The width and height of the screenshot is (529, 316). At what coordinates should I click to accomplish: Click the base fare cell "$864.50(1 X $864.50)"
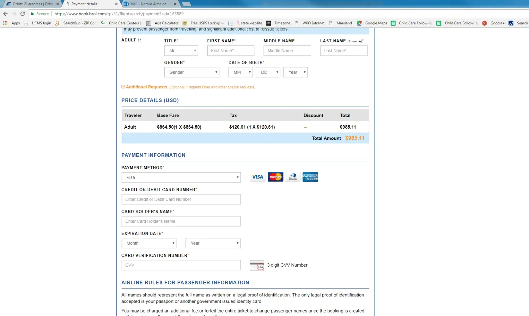pos(179,127)
